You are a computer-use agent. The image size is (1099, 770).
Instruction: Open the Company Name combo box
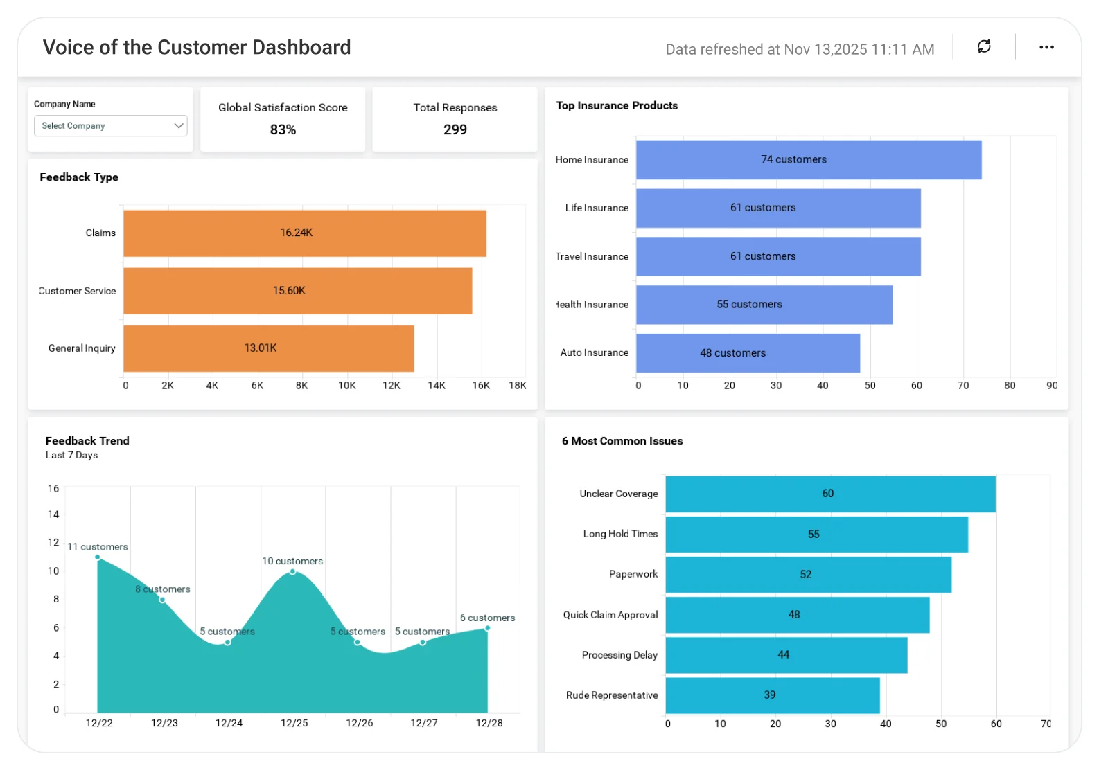[x=111, y=125]
